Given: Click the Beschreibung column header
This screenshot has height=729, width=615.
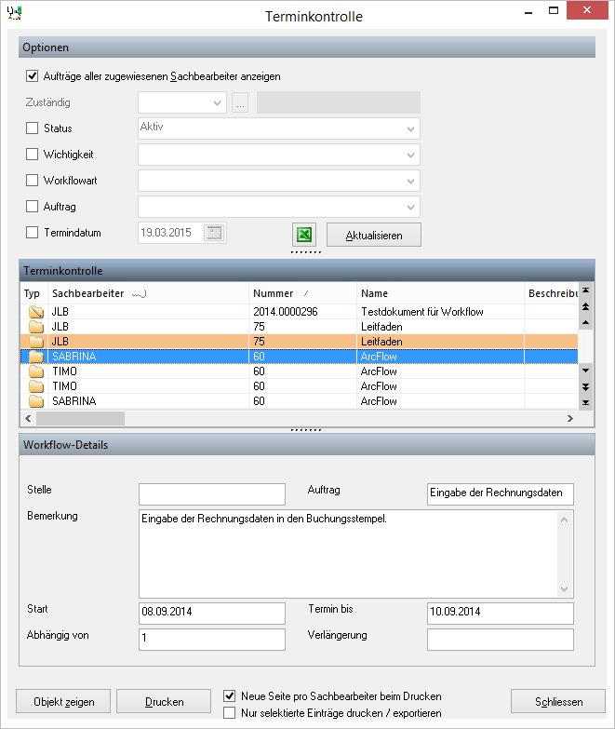Looking at the screenshot, I should pyautogui.click(x=553, y=293).
